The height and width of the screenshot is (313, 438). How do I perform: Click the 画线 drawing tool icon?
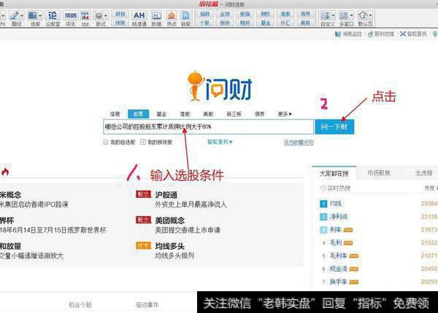coord(16,16)
